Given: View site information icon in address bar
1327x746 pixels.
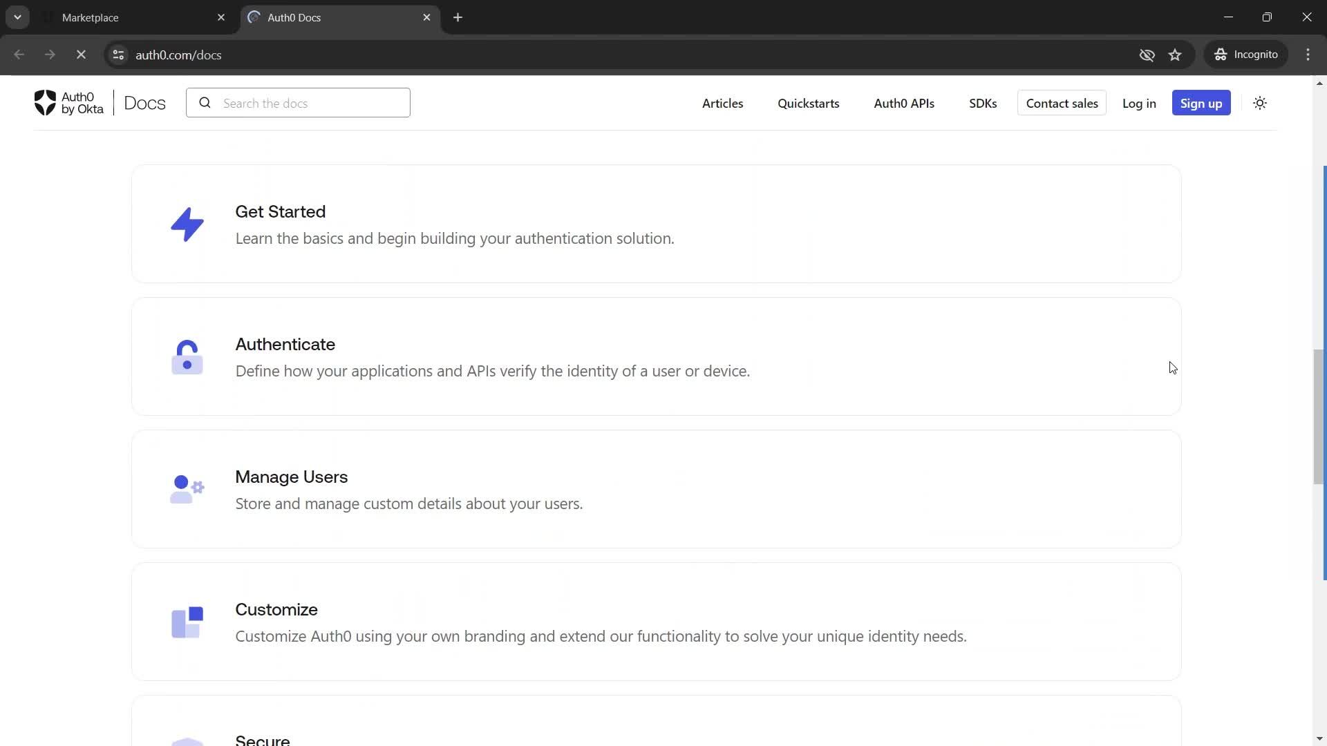Looking at the screenshot, I should click(x=118, y=55).
